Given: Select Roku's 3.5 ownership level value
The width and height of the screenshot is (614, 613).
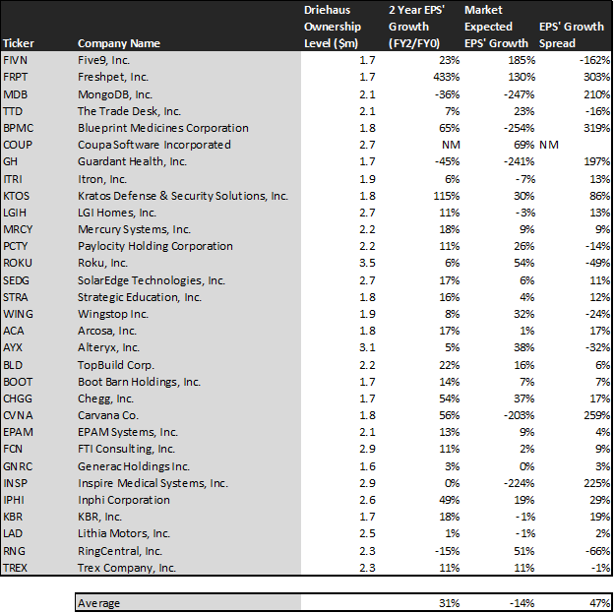Looking at the screenshot, I should click(x=367, y=263).
